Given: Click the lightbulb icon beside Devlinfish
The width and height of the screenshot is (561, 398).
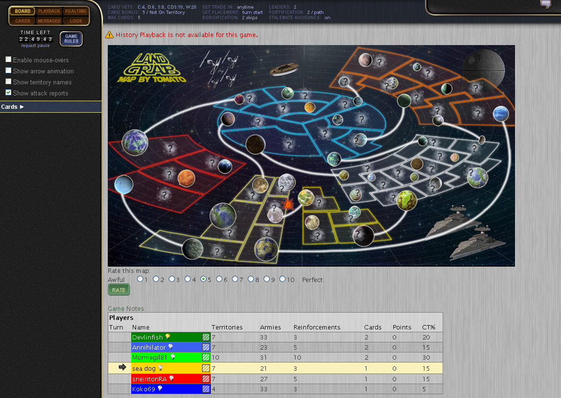Looking at the screenshot, I should pyautogui.click(x=168, y=337).
